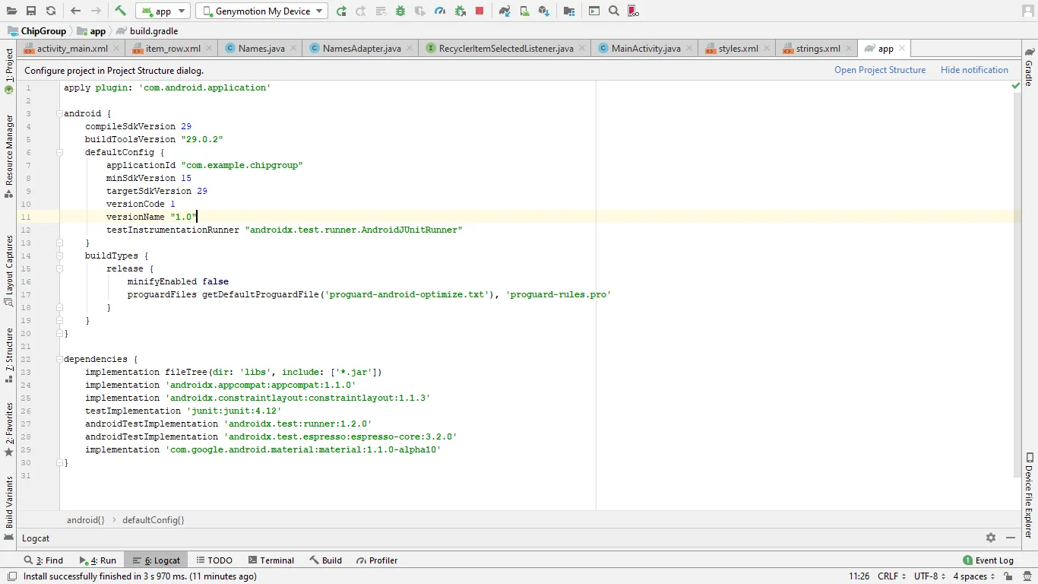Open the TODO tool window tab

pos(214,560)
